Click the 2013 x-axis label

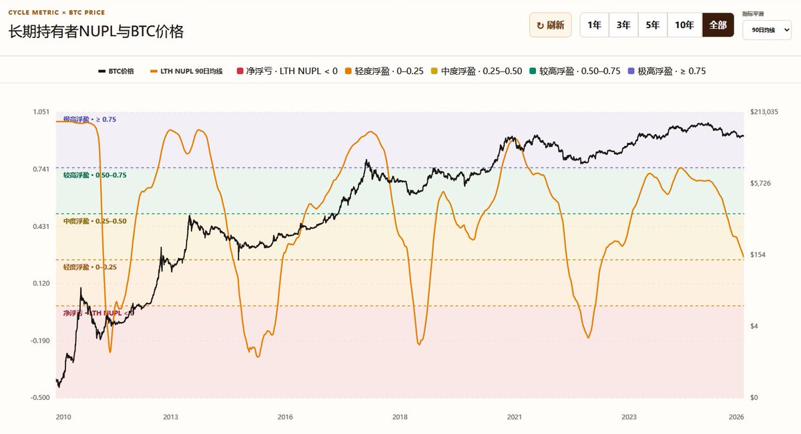(x=171, y=417)
